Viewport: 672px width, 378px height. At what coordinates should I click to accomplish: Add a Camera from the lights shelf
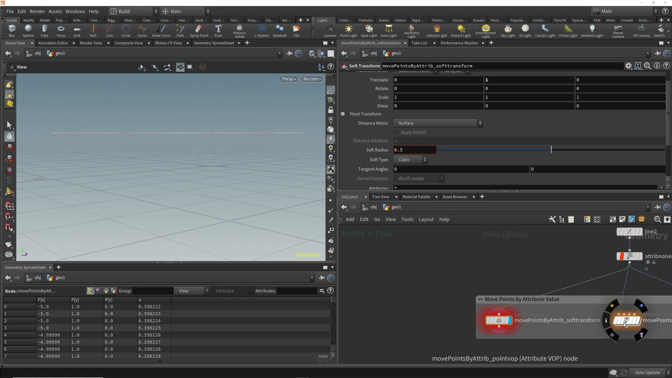pyautogui.click(x=330, y=31)
